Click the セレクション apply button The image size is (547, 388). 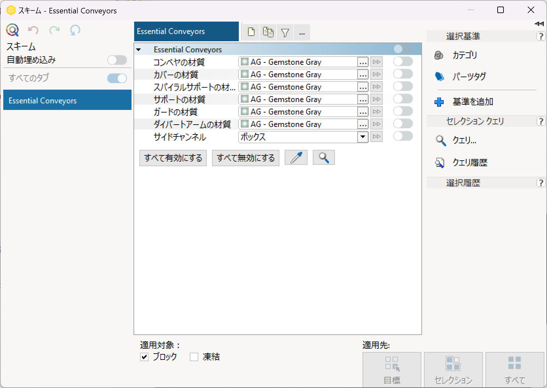tap(453, 370)
